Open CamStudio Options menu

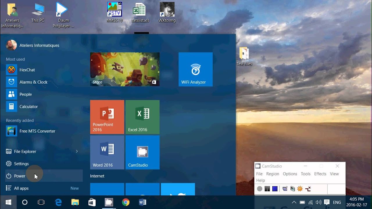290,174
